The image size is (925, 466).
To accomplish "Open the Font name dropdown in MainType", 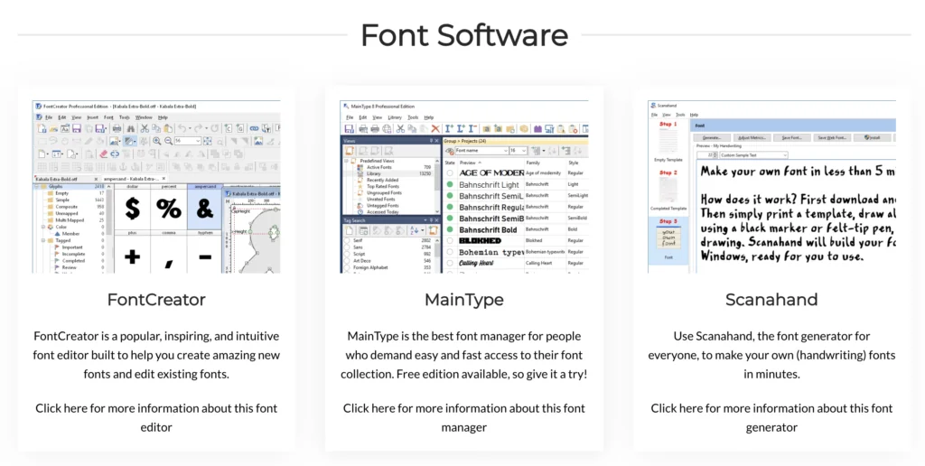I will [x=481, y=151].
